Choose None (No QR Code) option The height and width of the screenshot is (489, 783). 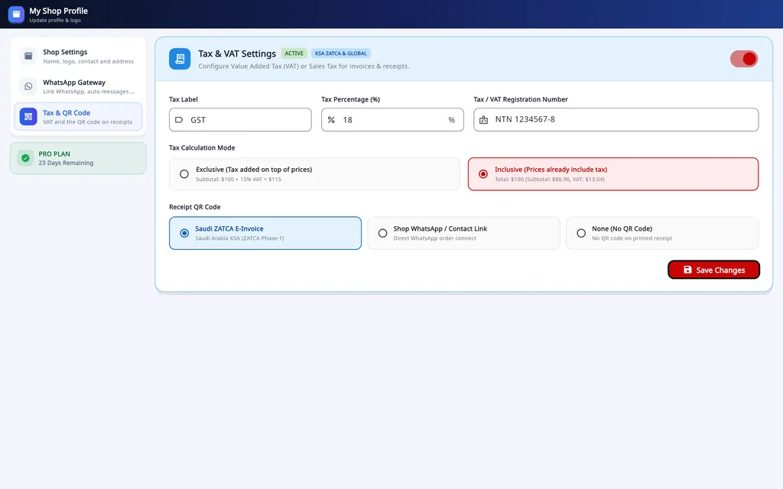coord(662,233)
